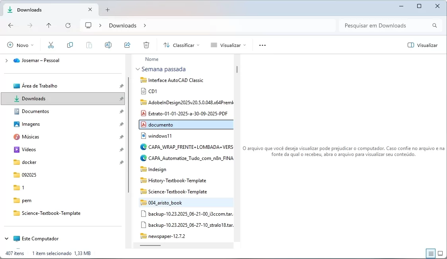Navigate back with the back arrow
The height and width of the screenshot is (259, 447).
click(11, 25)
